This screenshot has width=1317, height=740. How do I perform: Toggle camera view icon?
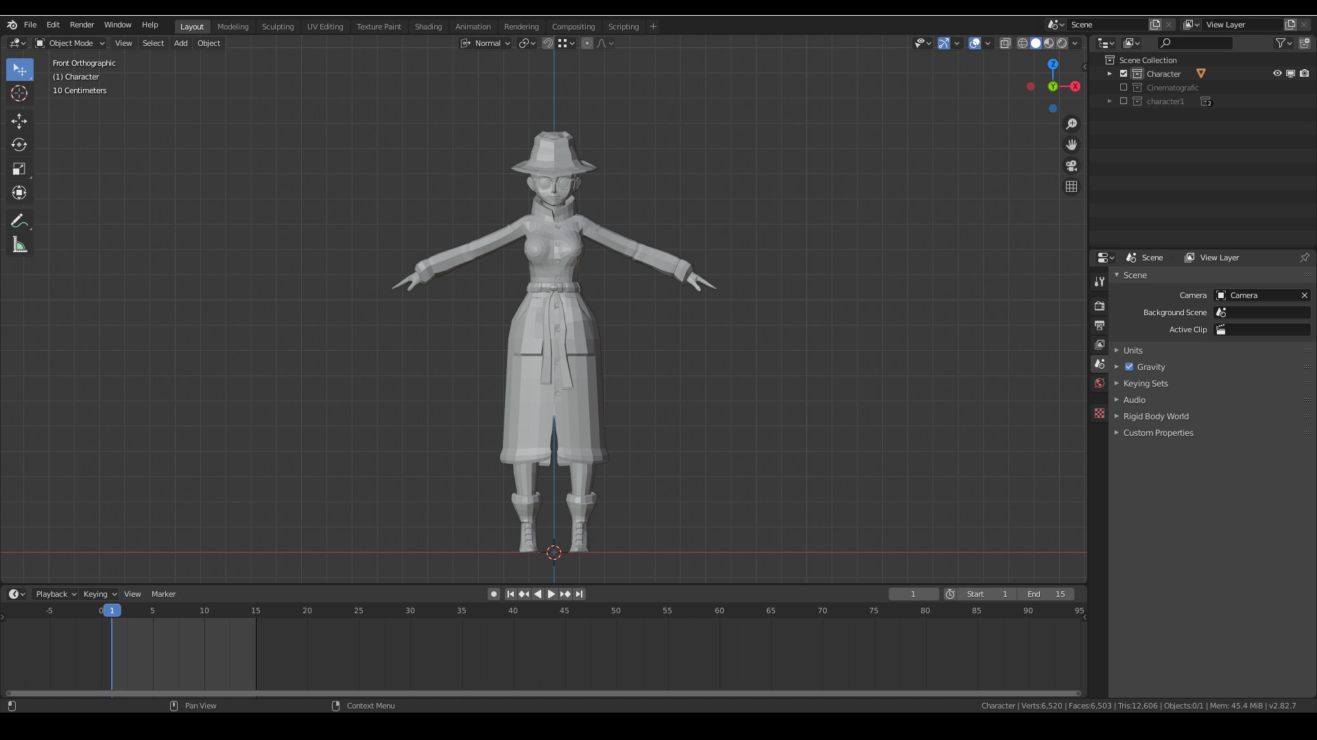[x=1071, y=166]
